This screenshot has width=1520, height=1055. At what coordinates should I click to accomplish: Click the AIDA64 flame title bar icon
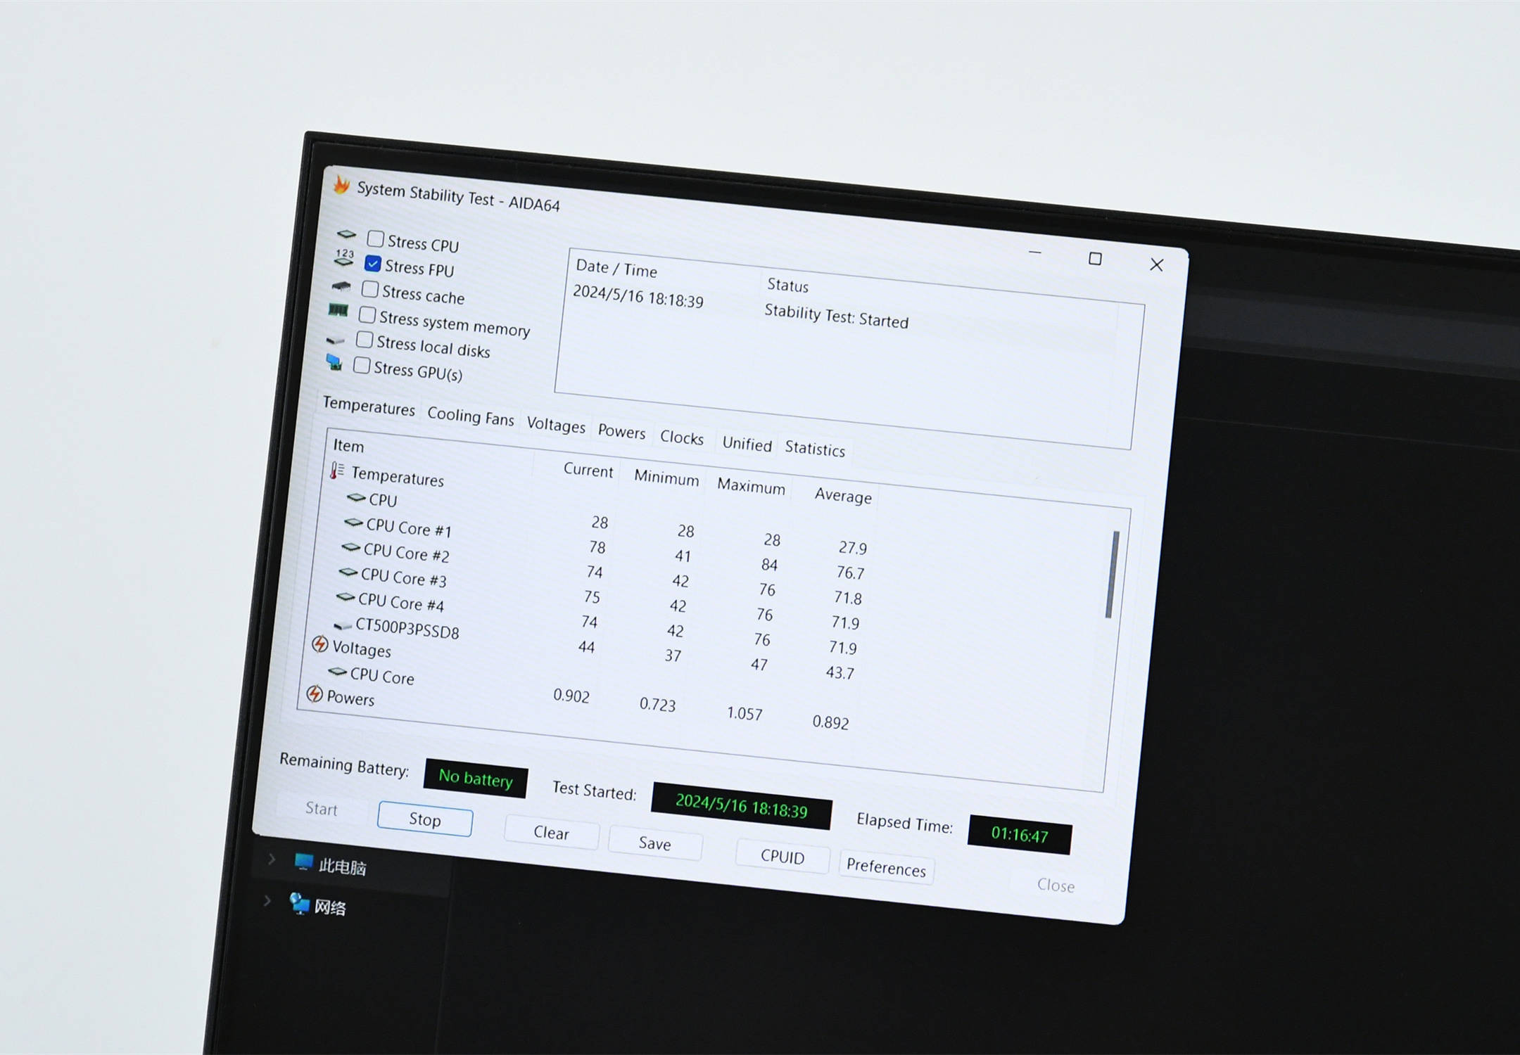point(341,185)
